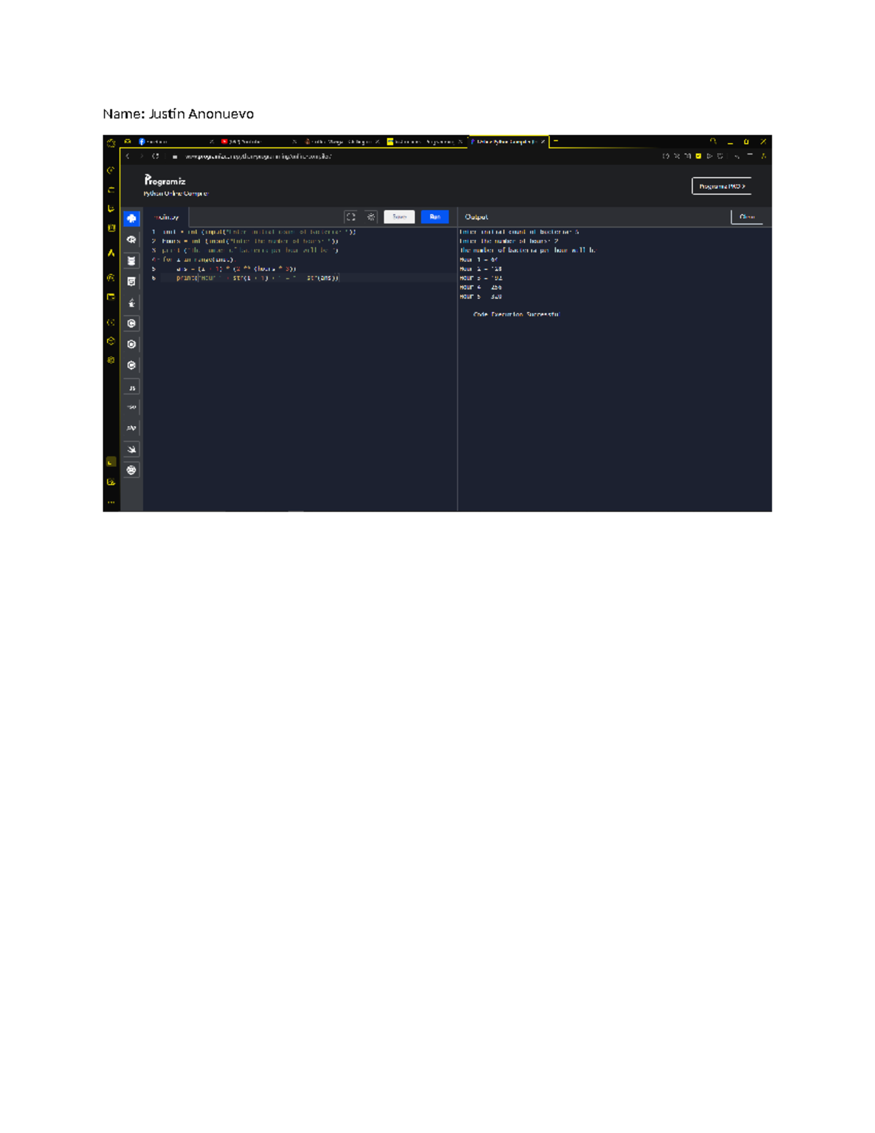Click the Run button to execute code
The height and width of the screenshot is (1133, 875).
(435, 216)
